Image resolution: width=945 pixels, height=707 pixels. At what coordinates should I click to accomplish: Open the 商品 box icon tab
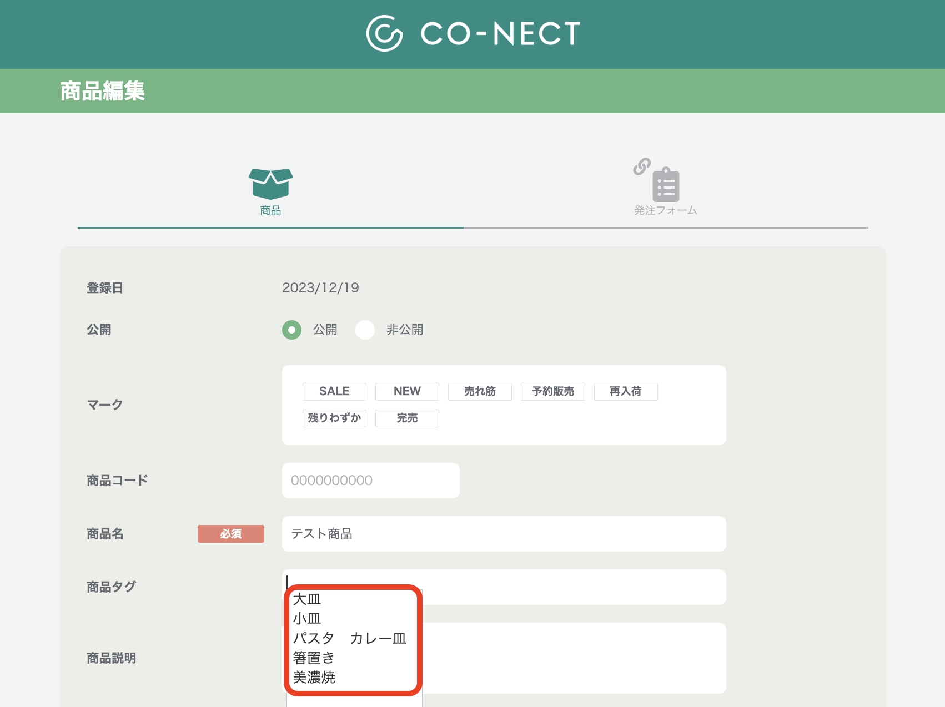[270, 184]
